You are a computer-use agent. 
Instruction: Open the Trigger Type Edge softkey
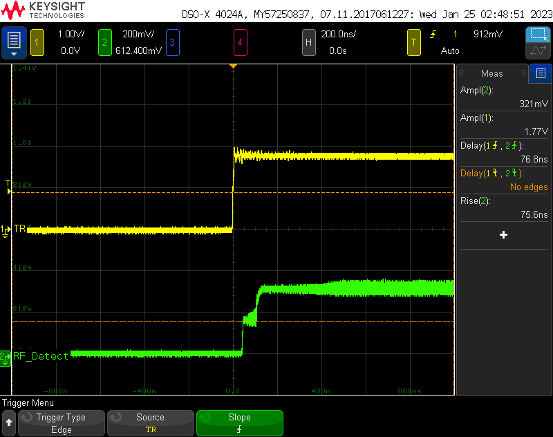click(62, 423)
